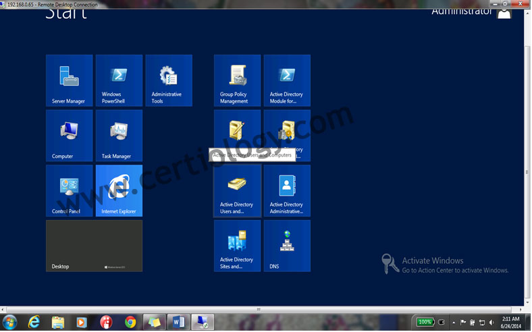Open the Administrator account menu
Screen dimensions: 532x332
coord(471,13)
